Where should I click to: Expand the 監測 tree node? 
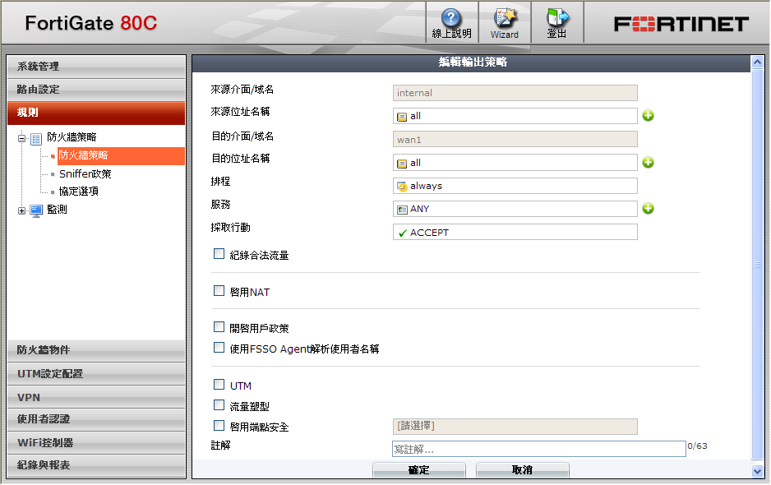tap(21, 211)
